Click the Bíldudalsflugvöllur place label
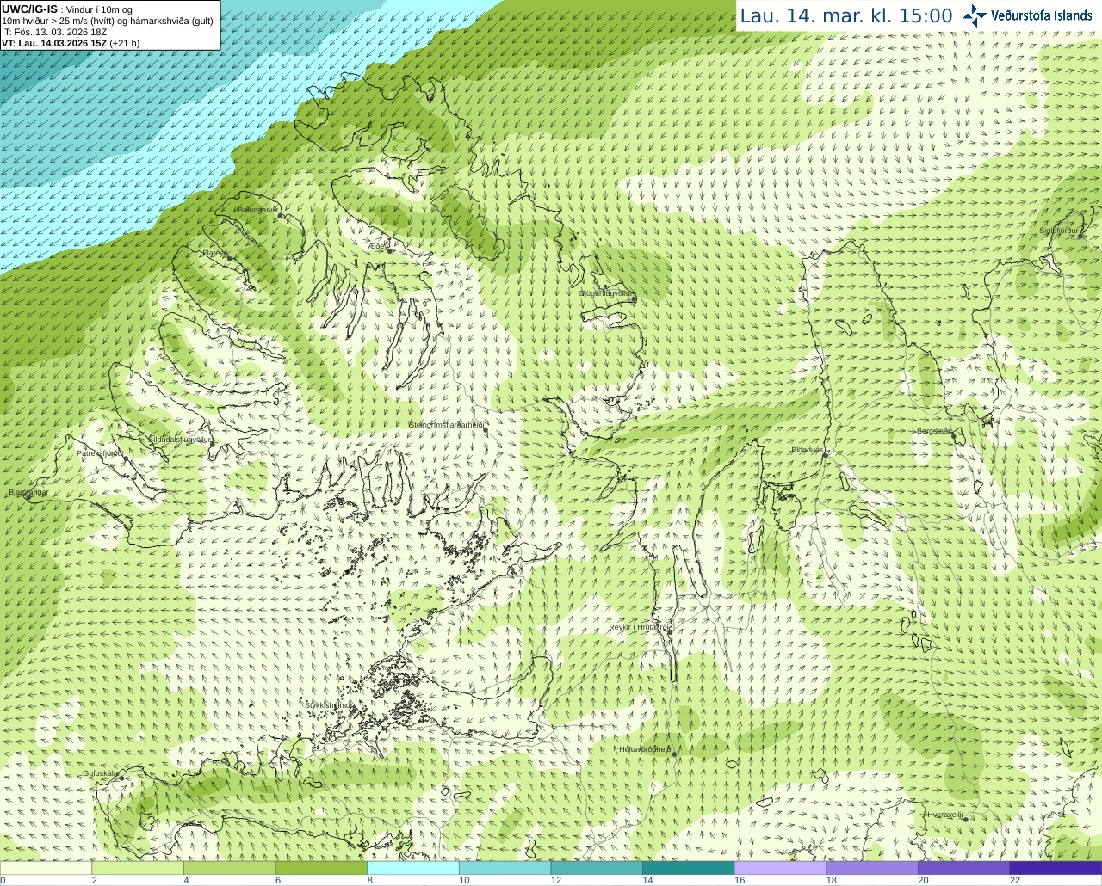The height and width of the screenshot is (886, 1102). (180, 440)
